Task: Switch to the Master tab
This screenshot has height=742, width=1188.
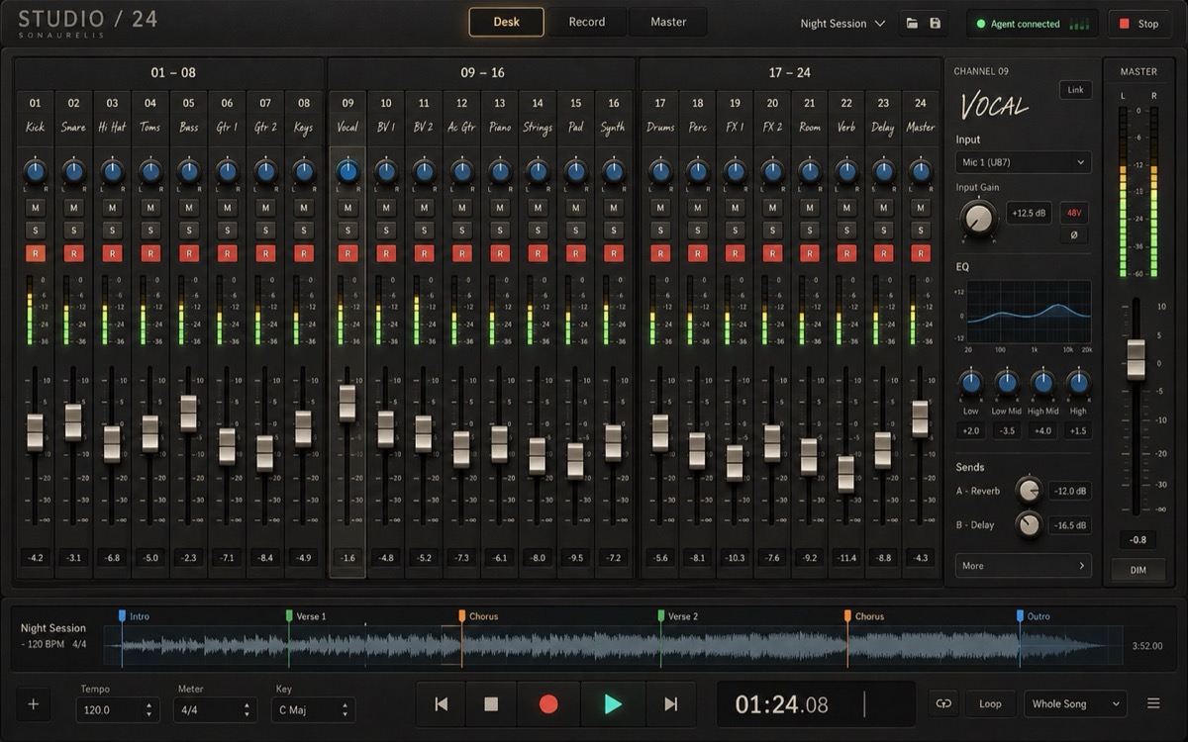Action: [x=668, y=22]
